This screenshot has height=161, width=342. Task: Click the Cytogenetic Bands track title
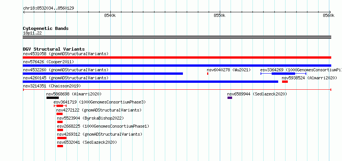pos(46,28)
